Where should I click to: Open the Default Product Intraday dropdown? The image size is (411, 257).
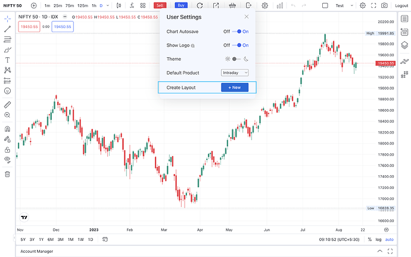(x=235, y=73)
